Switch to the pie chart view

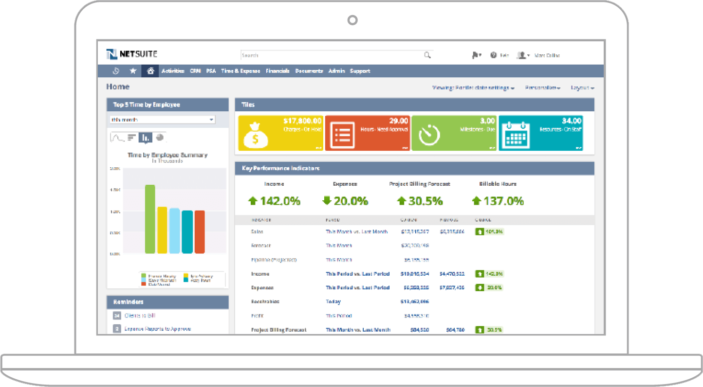click(159, 138)
